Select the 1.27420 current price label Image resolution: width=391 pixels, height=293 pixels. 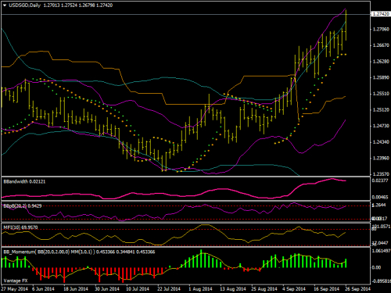[381, 14]
